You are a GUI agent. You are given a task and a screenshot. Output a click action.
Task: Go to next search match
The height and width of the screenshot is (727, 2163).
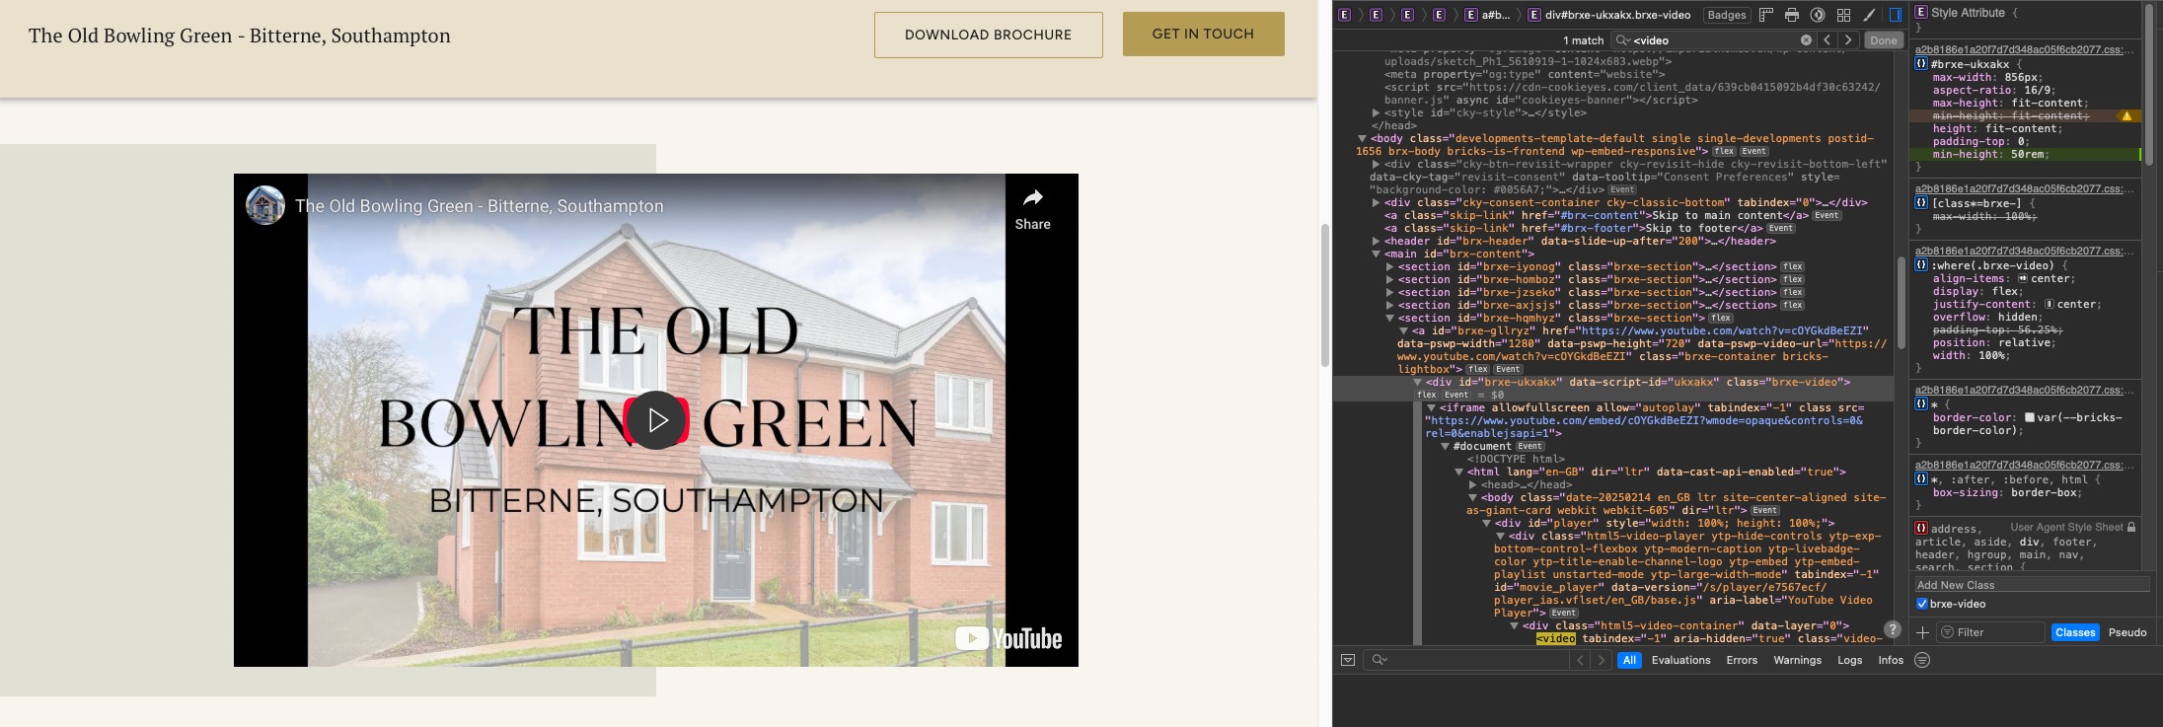(x=1848, y=40)
